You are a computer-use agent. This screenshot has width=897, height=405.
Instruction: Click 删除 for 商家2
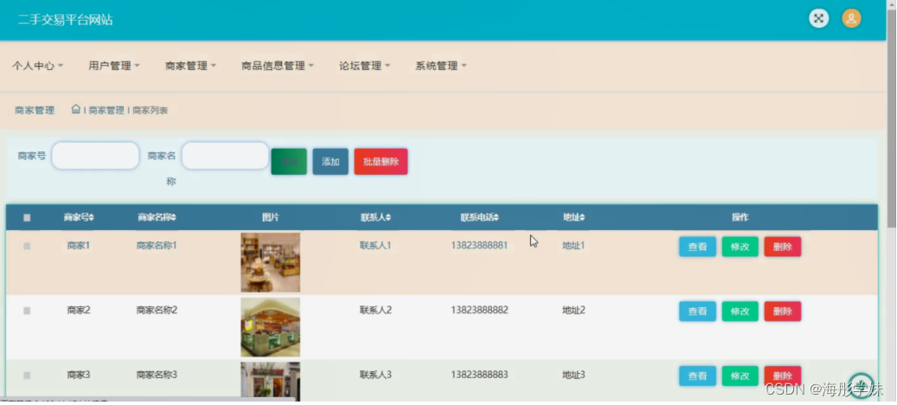click(x=783, y=312)
